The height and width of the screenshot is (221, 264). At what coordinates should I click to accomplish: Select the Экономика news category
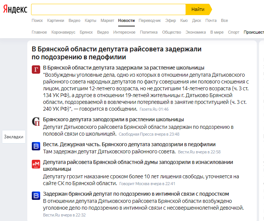pyautogui.click(x=196, y=32)
